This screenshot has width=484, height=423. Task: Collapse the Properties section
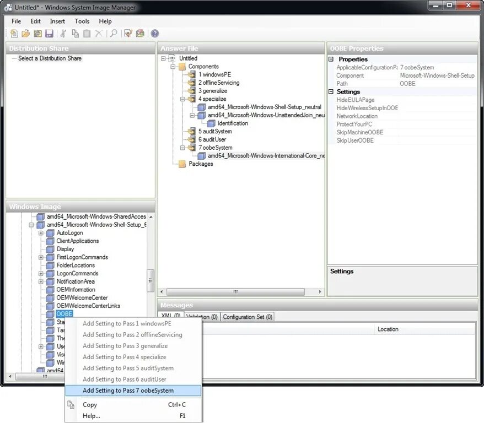tap(331, 59)
